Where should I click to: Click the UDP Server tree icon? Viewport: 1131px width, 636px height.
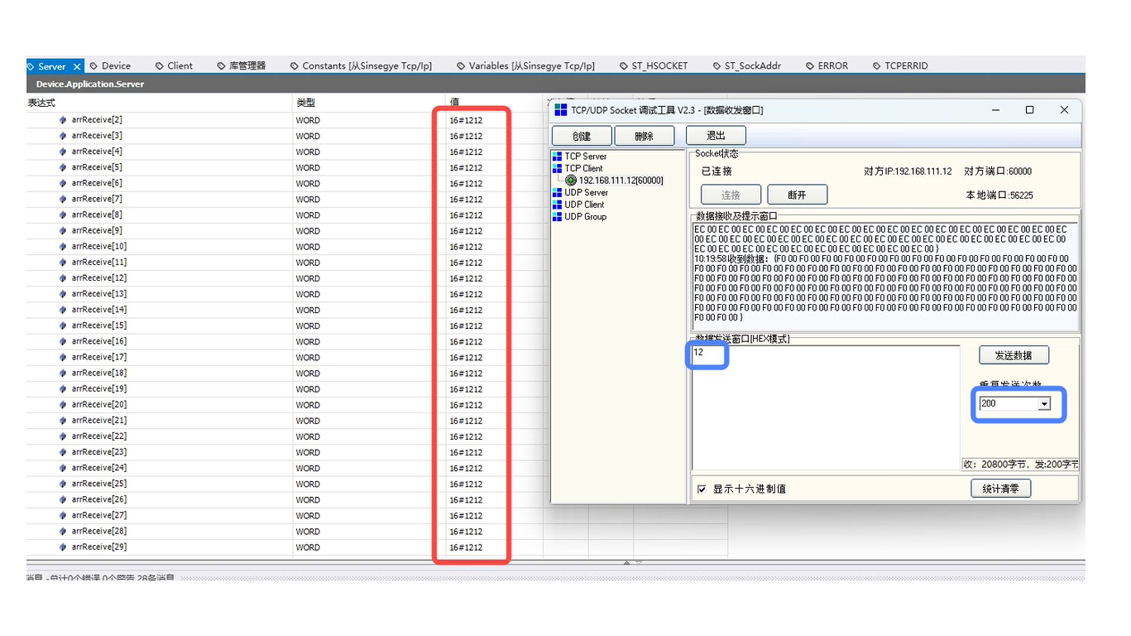557,193
